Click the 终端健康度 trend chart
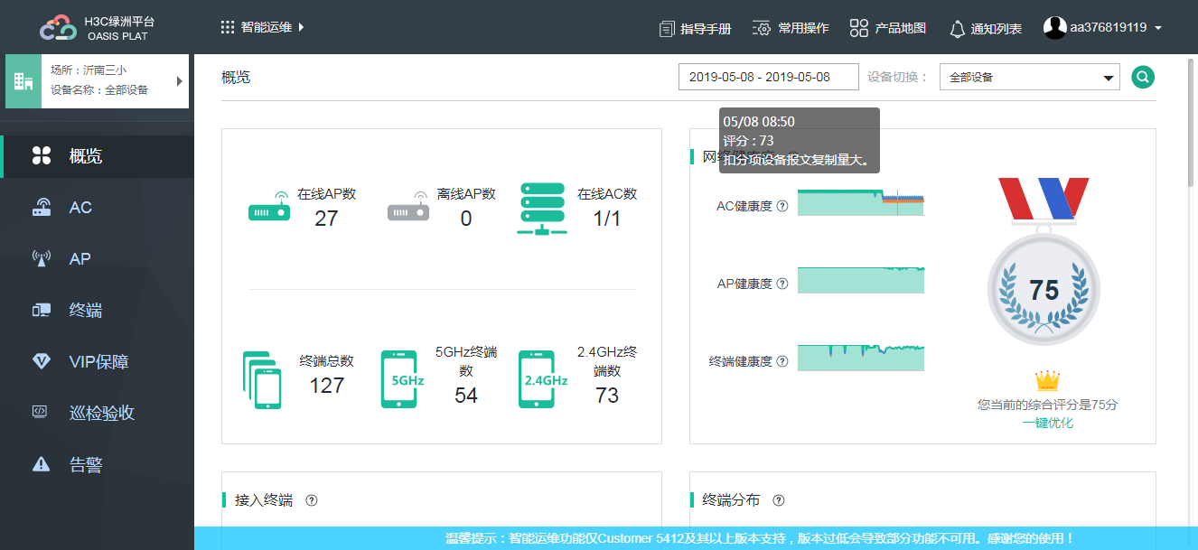Image resolution: width=1198 pixels, height=550 pixels. (861, 358)
